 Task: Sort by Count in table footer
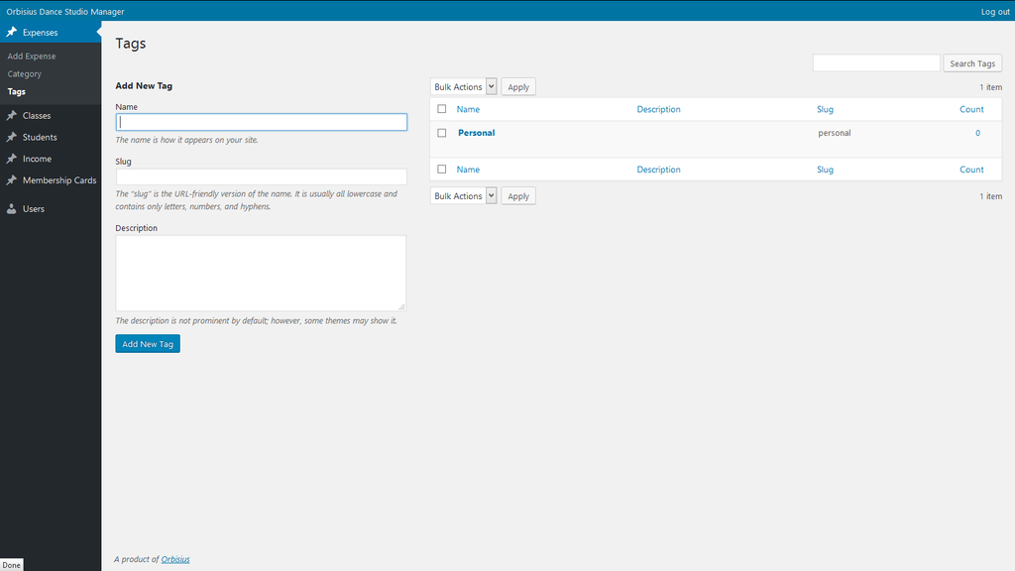point(971,170)
